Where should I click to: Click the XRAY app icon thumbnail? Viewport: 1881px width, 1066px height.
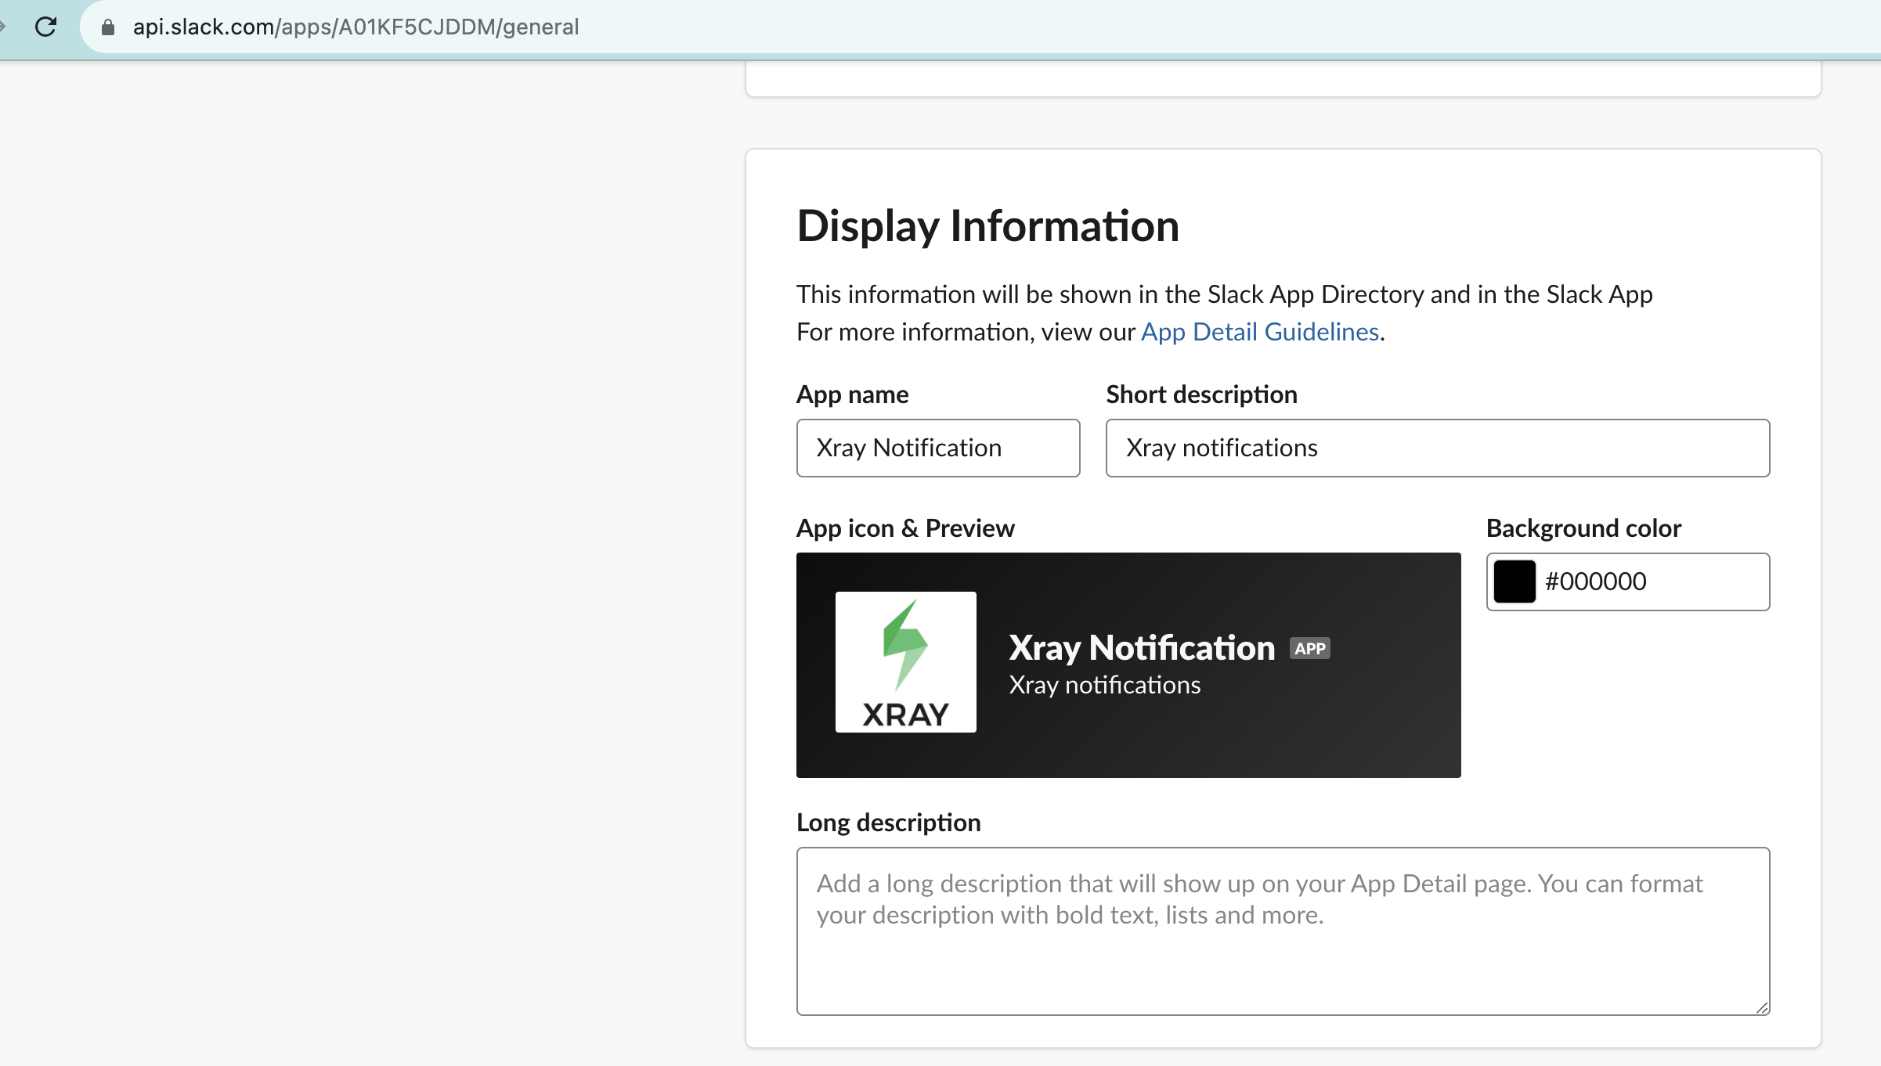tap(905, 662)
